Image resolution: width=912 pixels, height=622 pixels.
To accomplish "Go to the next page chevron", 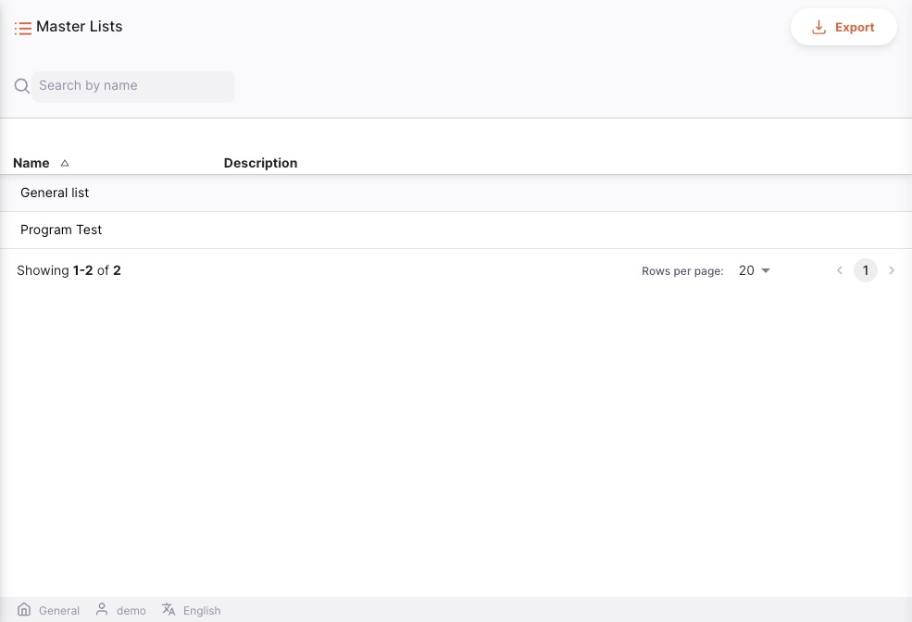I will click(892, 270).
